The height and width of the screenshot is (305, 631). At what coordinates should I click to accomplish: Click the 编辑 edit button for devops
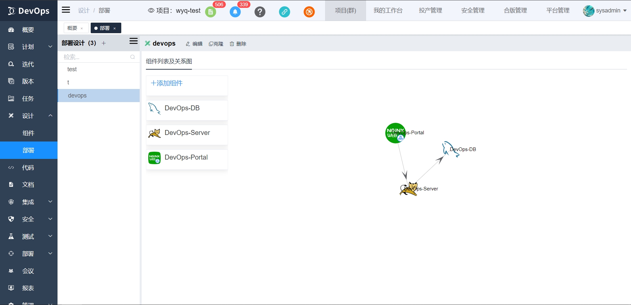pyautogui.click(x=194, y=44)
